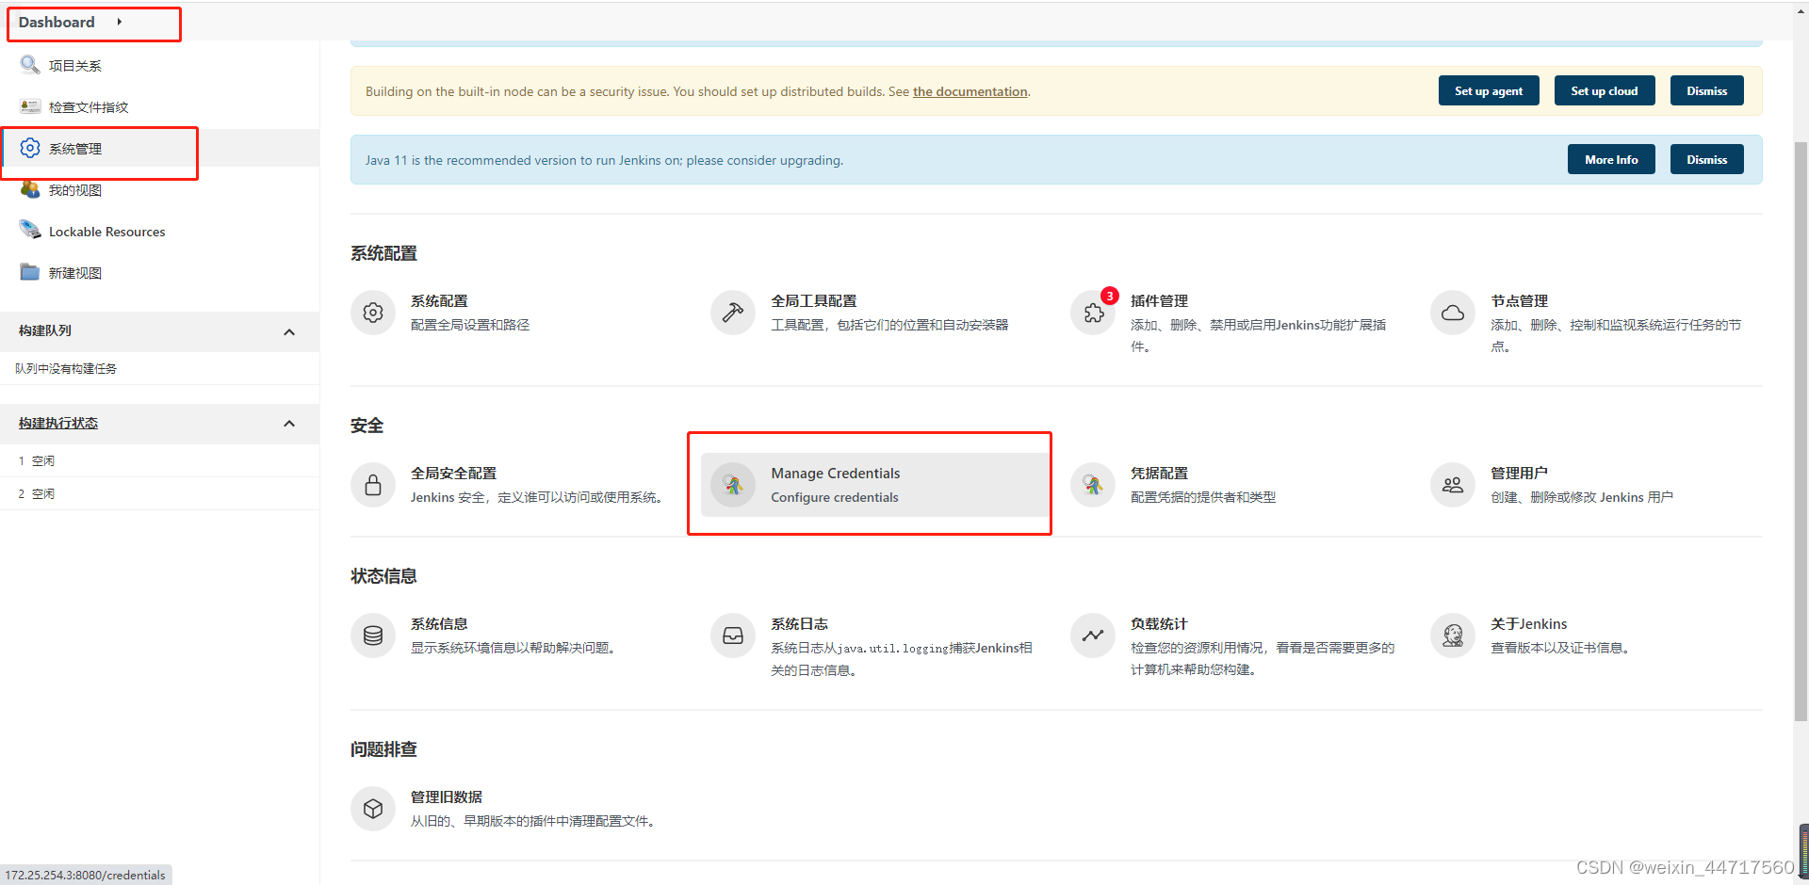Click the page vertical scrollbar thumb
This screenshot has width=1809, height=885.
click(x=1801, y=431)
